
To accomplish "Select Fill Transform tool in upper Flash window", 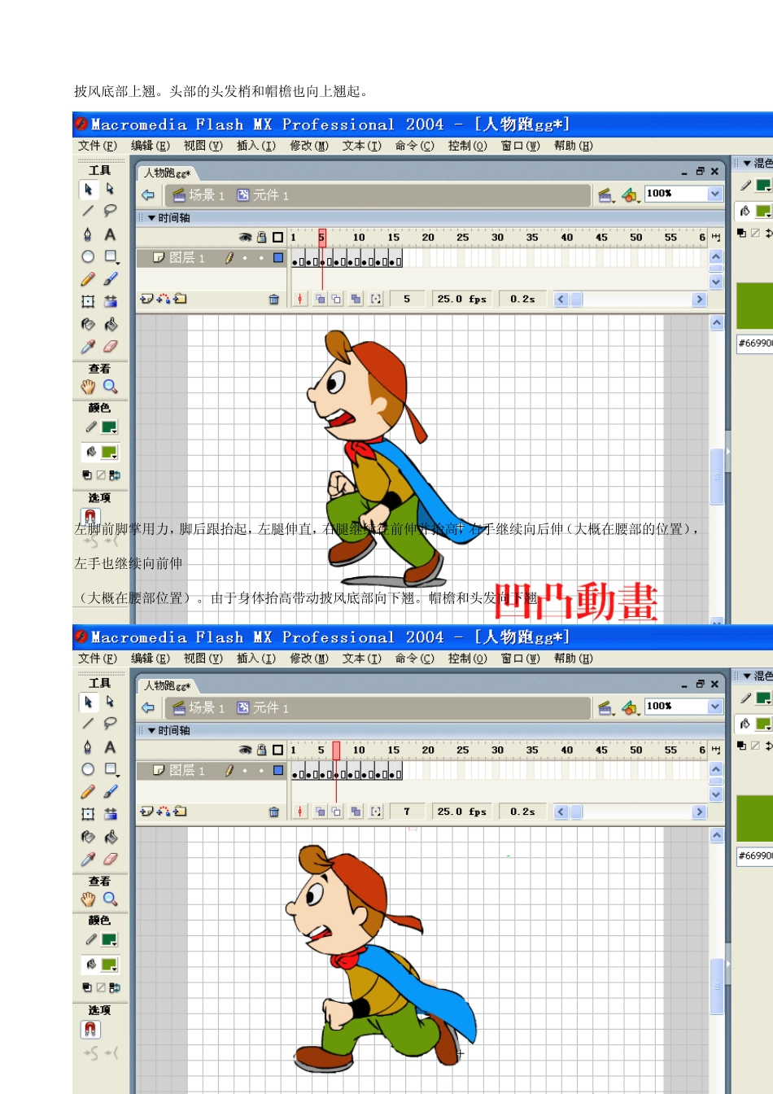I will click(110, 301).
